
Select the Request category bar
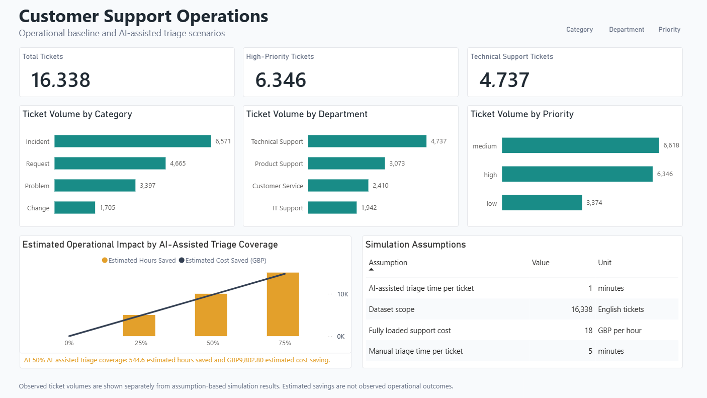pos(110,164)
